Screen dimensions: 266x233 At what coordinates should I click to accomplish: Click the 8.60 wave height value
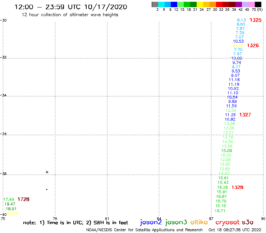[x=241, y=24]
